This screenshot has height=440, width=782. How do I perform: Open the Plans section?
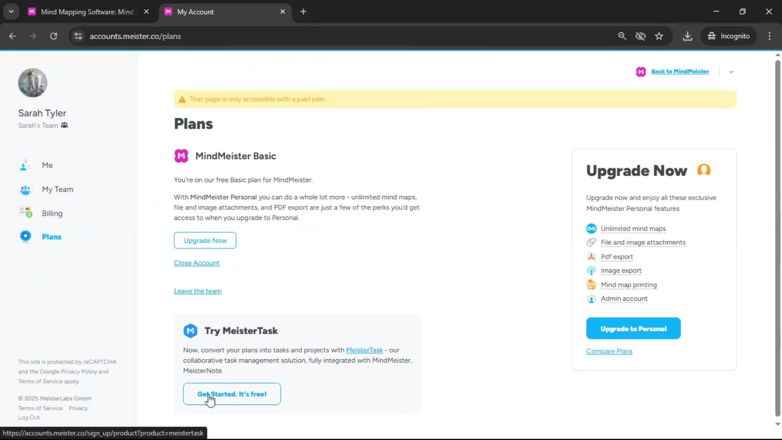pyautogui.click(x=52, y=237)
